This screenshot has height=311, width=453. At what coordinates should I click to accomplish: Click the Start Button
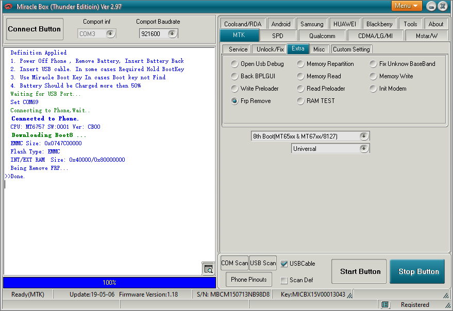coord(359,271)
